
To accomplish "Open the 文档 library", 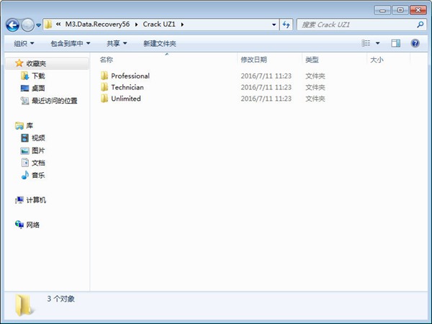I will click(38, 163).
